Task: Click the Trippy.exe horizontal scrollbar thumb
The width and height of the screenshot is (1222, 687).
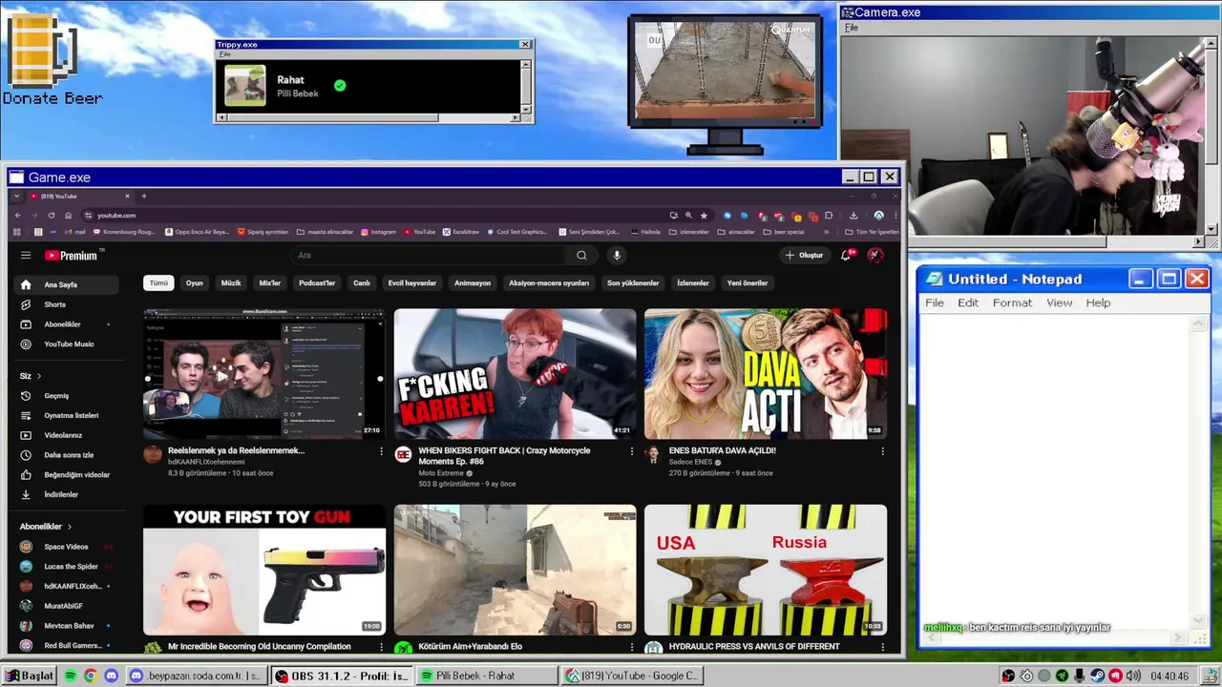Action: pyautogui.click(x=333, y=117)
